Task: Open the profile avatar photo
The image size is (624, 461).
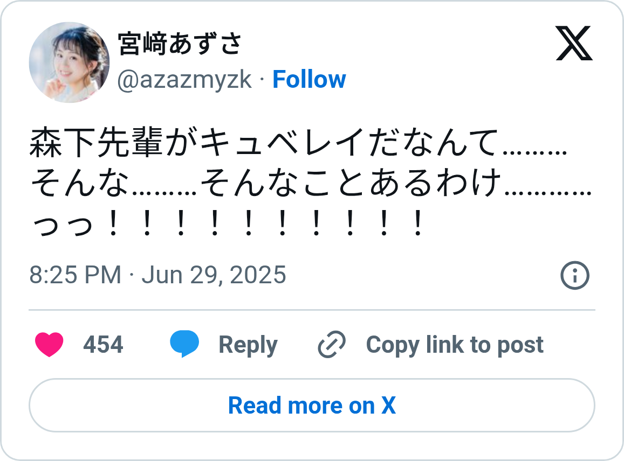Action: [x=69, y=62]
